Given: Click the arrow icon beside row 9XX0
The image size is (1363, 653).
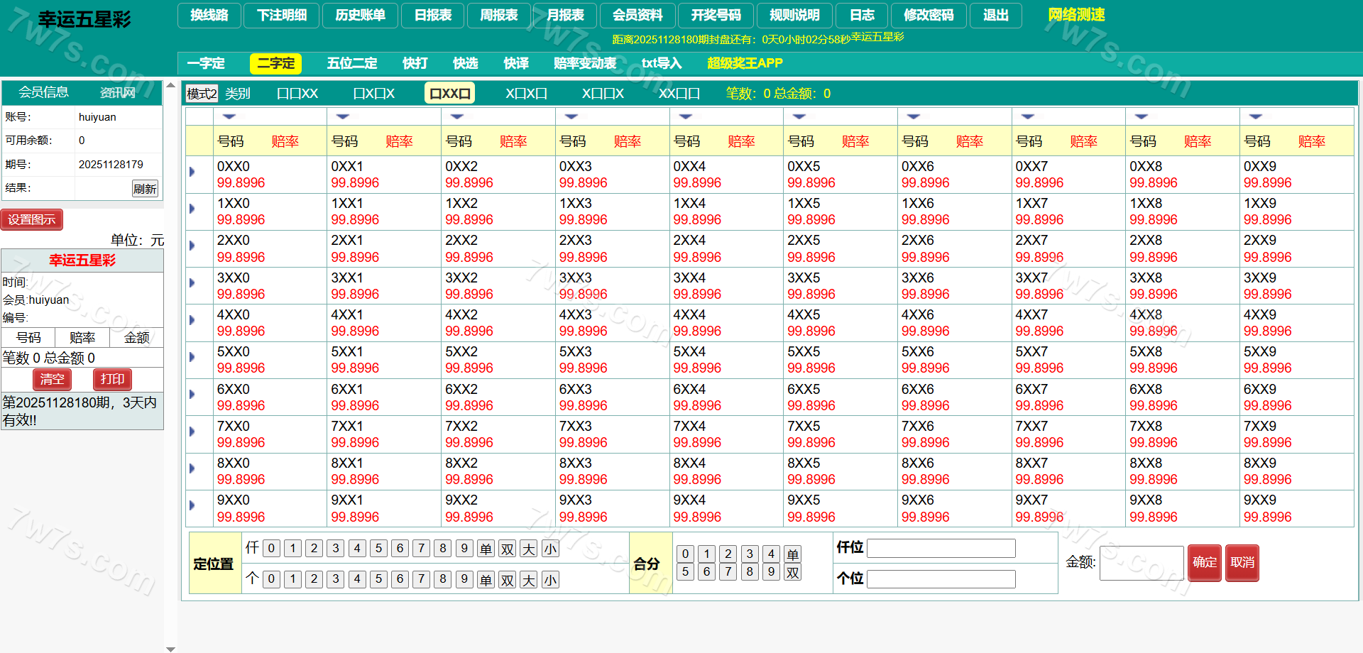Looking at the screenshot, I should [192, 505].
